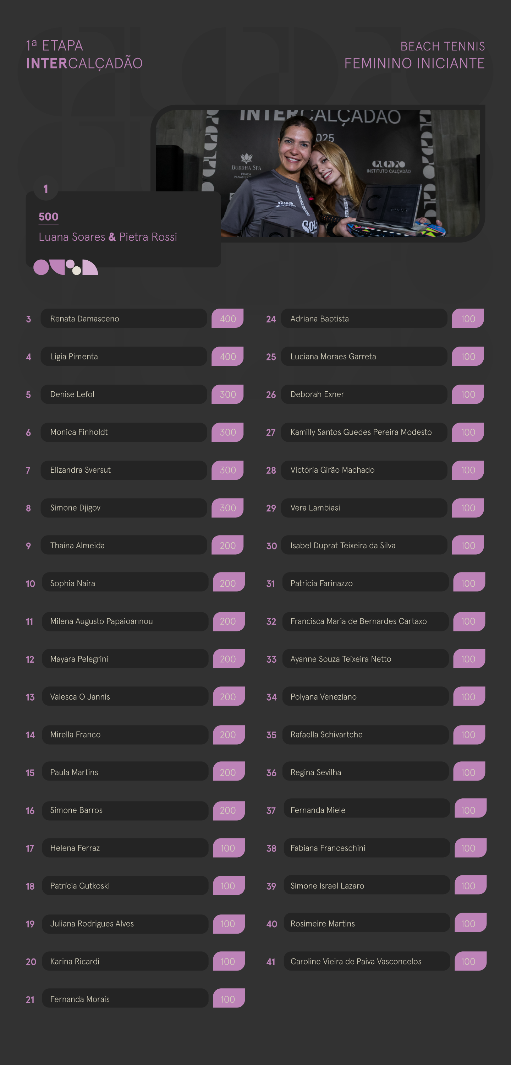Select Denise Lefol entry
The image size is (511, 1065).
[123, 394]
